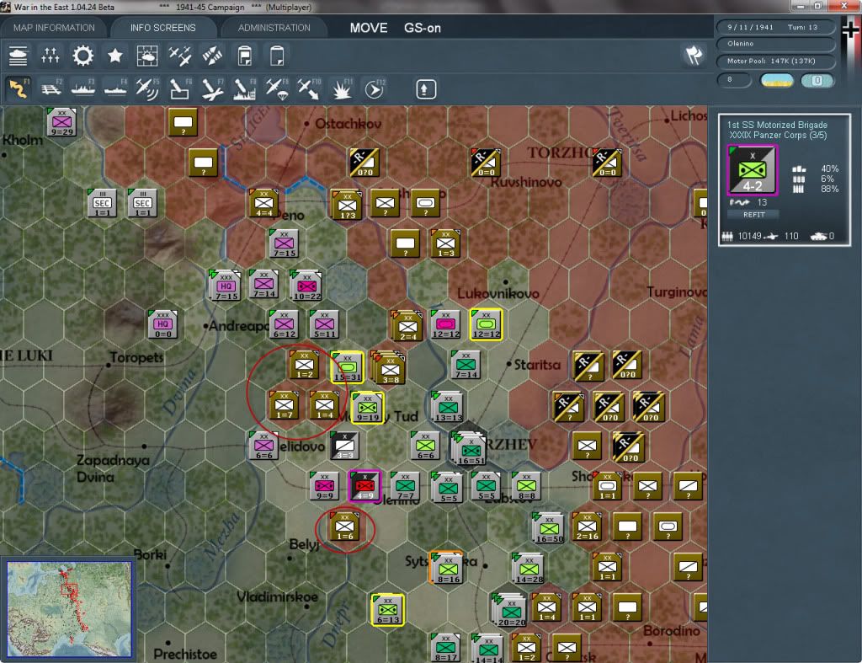Select the 8=16 orange-bordered unit

click(447, 569)
